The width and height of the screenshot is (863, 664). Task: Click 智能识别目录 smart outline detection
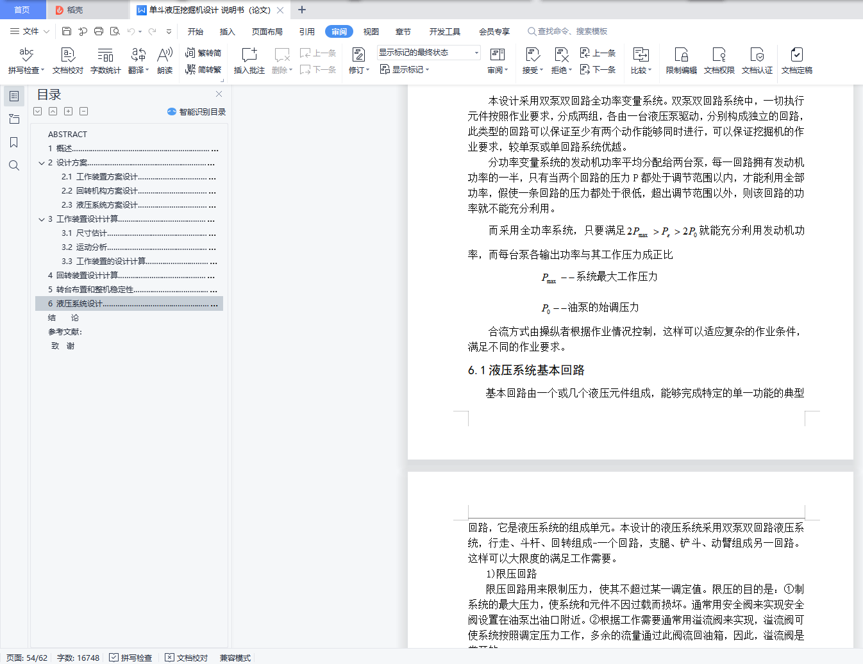coord(196,112)
